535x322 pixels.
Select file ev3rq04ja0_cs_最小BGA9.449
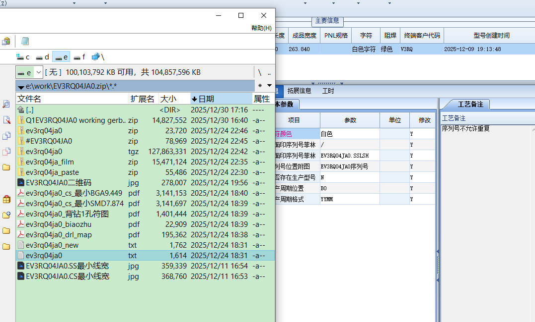145,193
